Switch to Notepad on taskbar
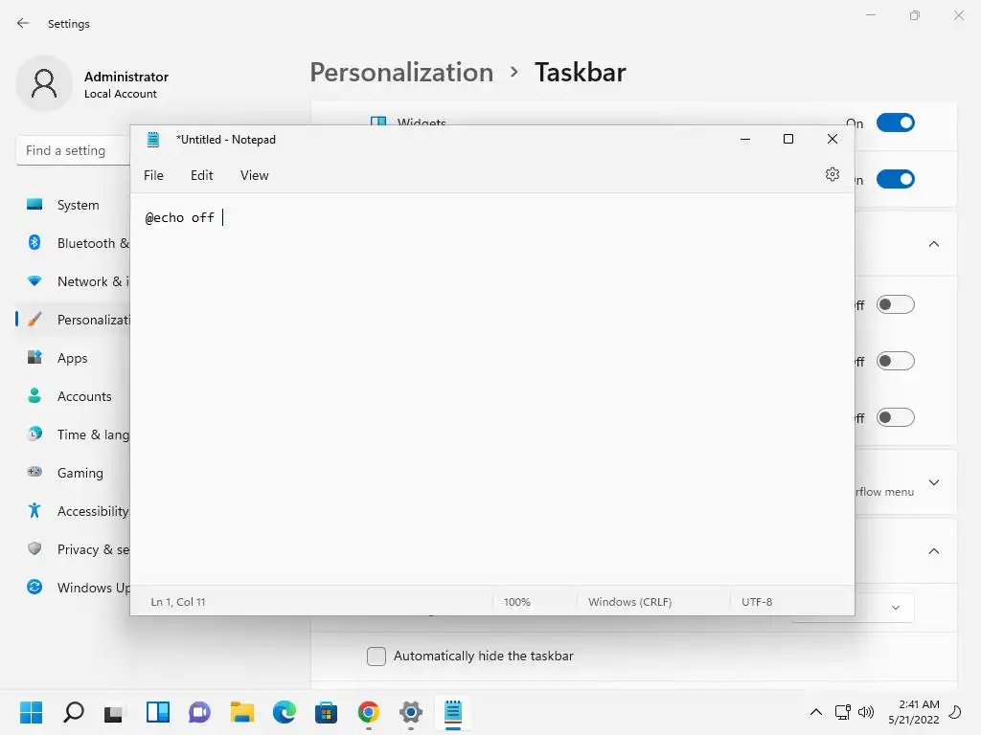Screen dimensions: 981x735 (x=453, y=712)
